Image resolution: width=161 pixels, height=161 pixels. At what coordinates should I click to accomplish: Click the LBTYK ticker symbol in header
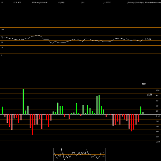[108, 3]
